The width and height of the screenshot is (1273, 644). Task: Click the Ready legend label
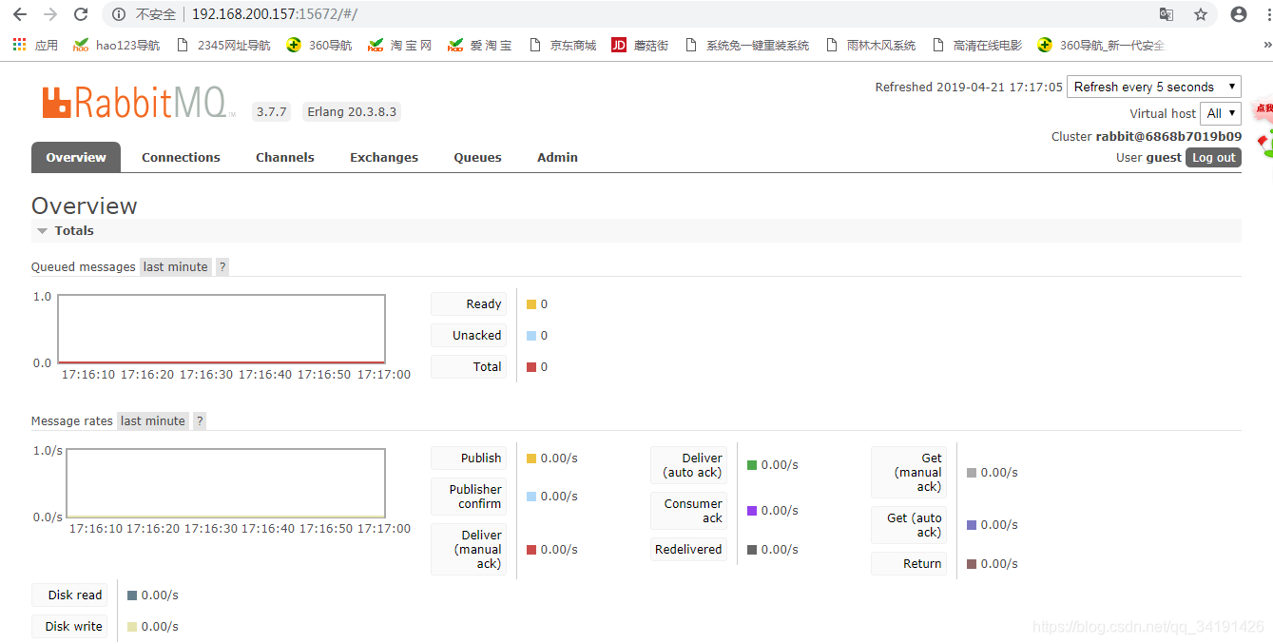pyautogui.click(x=469, y=304)
